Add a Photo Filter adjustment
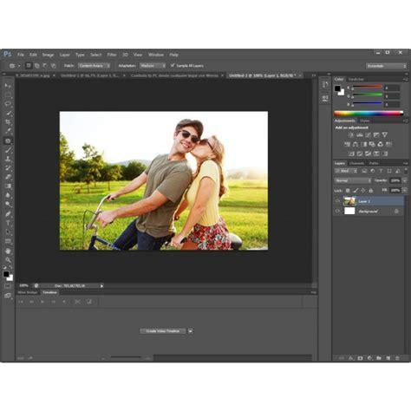Viewport: 411px width, 411px height. point(372,144)
